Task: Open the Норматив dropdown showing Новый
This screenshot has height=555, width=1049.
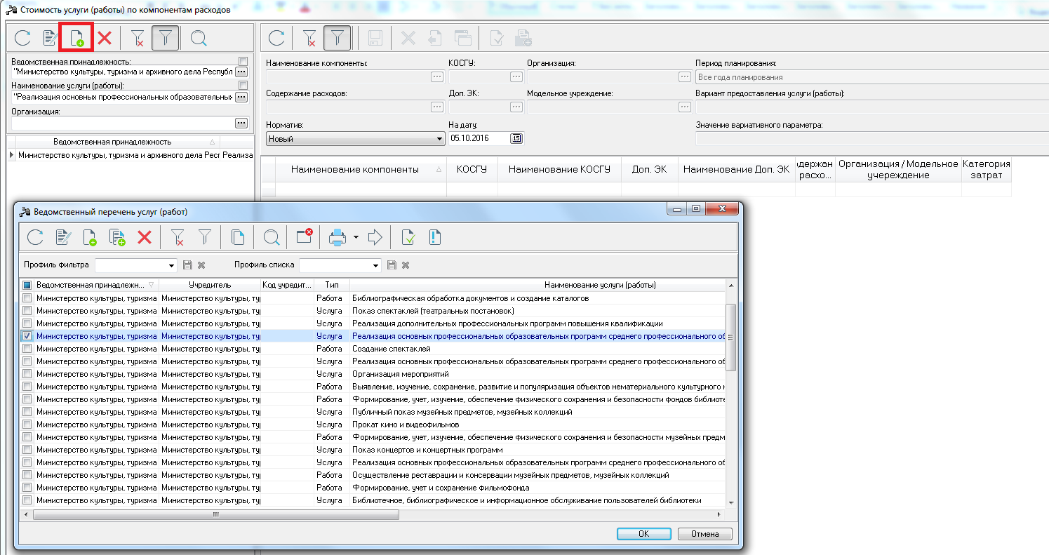Action: point(354,139)
